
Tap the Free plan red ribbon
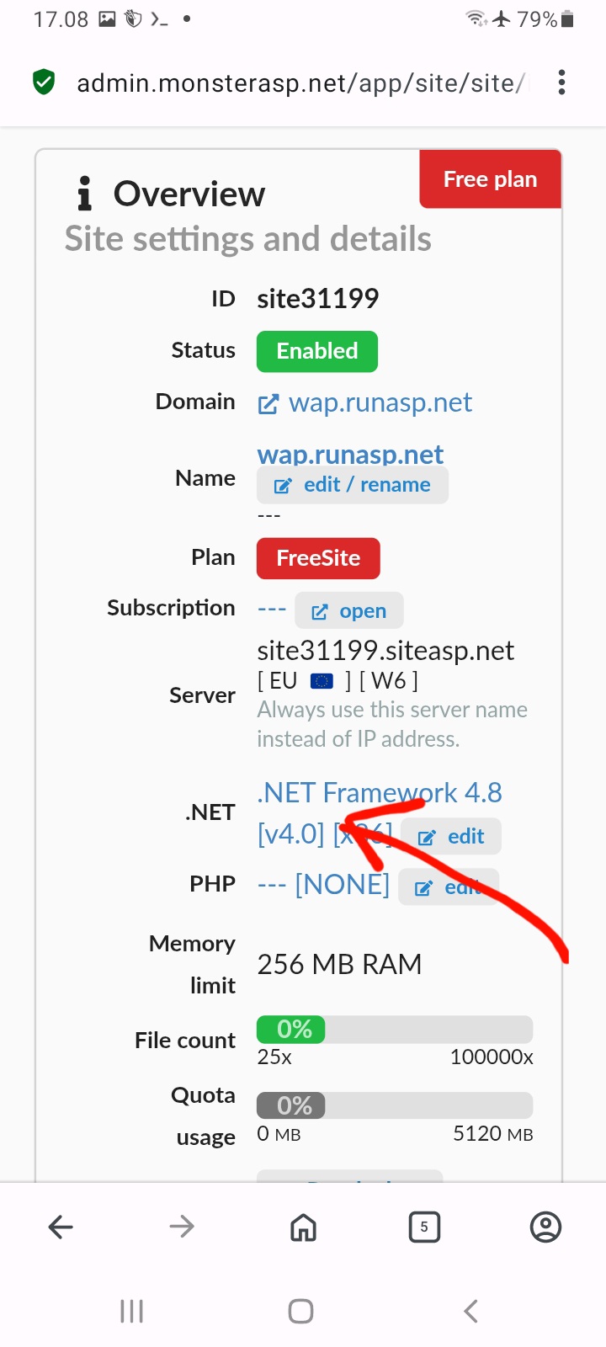(x=490, y=179)
